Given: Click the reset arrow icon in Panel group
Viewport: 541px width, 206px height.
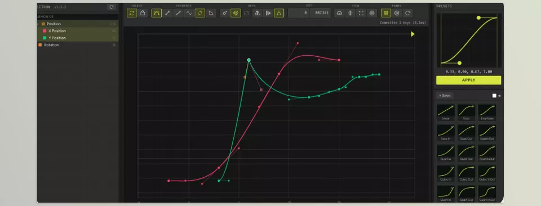Looking at the screenshot, I should click(408, 13).
